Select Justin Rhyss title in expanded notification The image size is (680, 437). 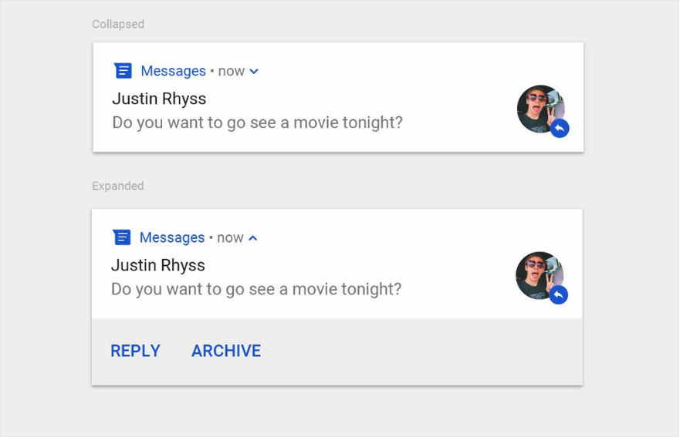pos(158,265)
